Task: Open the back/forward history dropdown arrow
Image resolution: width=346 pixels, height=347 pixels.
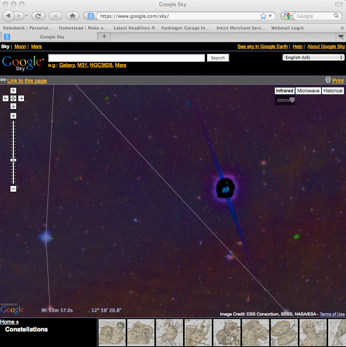Action: click(27, 16)
